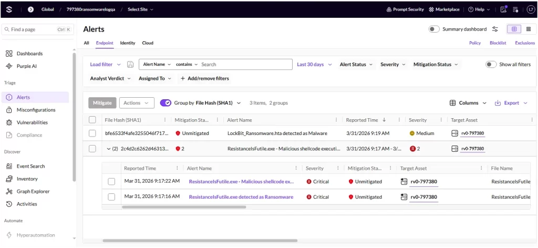The width and height of the screenshot is (538, 248).
Task: Click the sidebar vertical scrollbar
Action: point(75,117)
